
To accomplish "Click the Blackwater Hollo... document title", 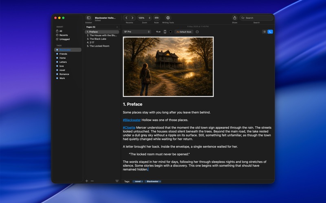I will 105,18.
